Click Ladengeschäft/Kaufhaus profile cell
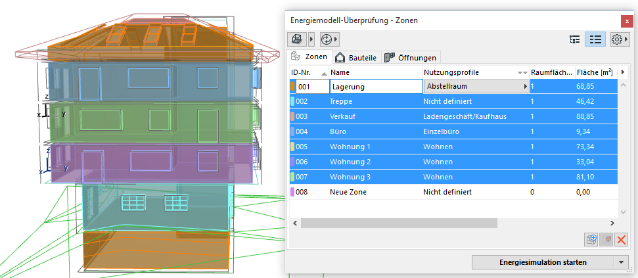The width and height of the screenshot is (638, 278). pyautogui.click(x=465, y=116)
